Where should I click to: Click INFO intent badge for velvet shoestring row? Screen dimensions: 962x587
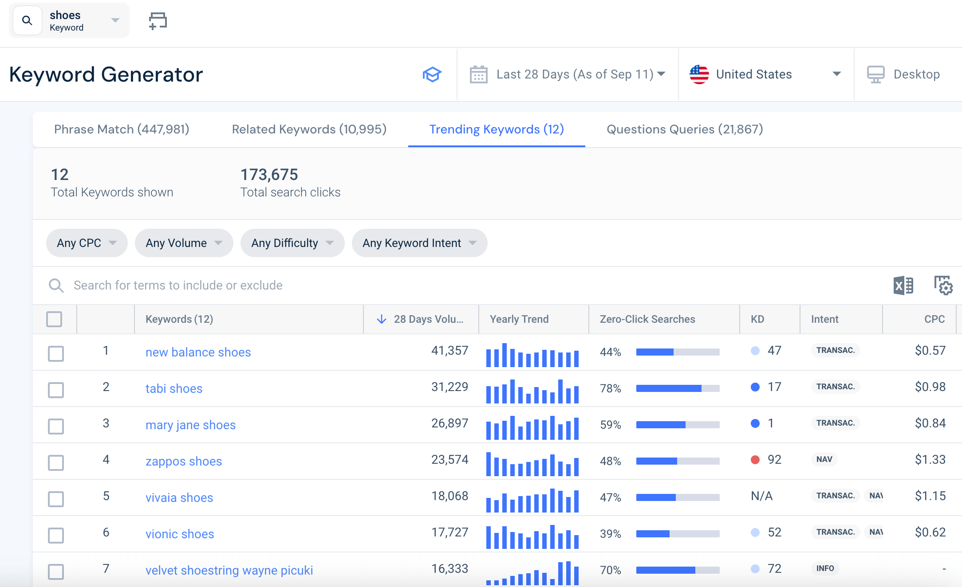tap(825, 568)
